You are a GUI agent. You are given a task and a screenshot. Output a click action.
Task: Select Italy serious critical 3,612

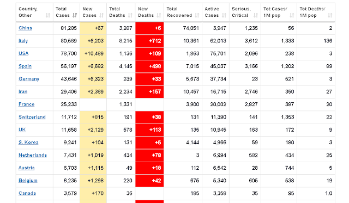[x=251, y=41]
